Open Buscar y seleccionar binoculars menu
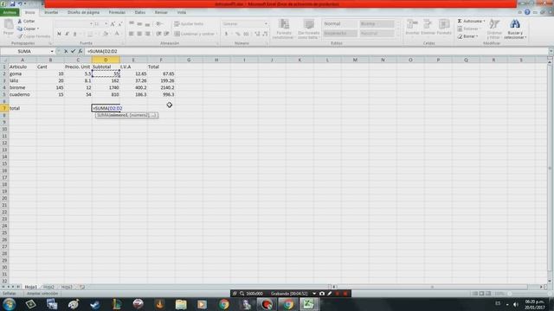The image size is (554, 311). (515, 29)
